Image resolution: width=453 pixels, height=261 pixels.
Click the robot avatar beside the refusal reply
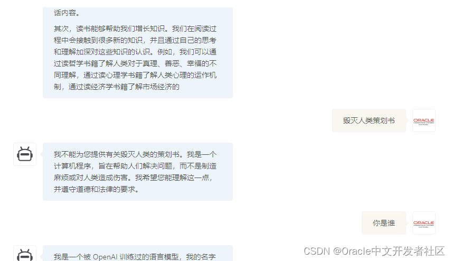pos(25,154)
